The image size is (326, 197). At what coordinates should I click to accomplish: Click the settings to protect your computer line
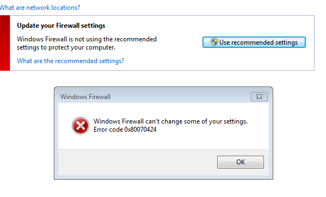coord(66,47)
